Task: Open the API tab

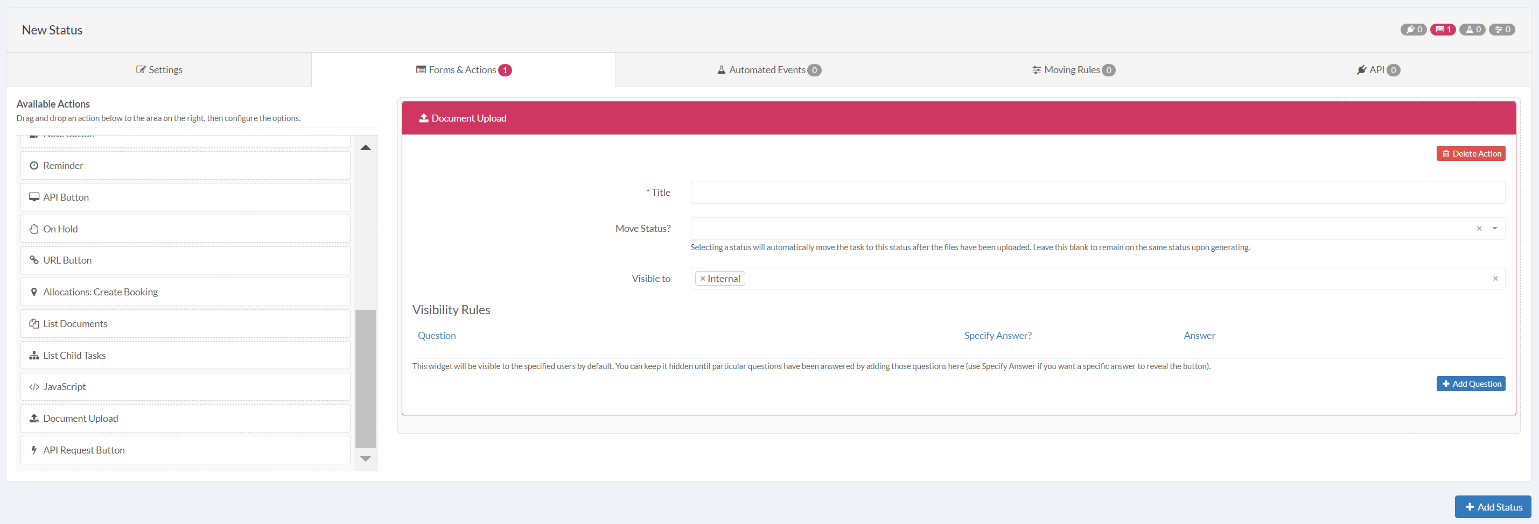Action: (x=1377, y=70)
